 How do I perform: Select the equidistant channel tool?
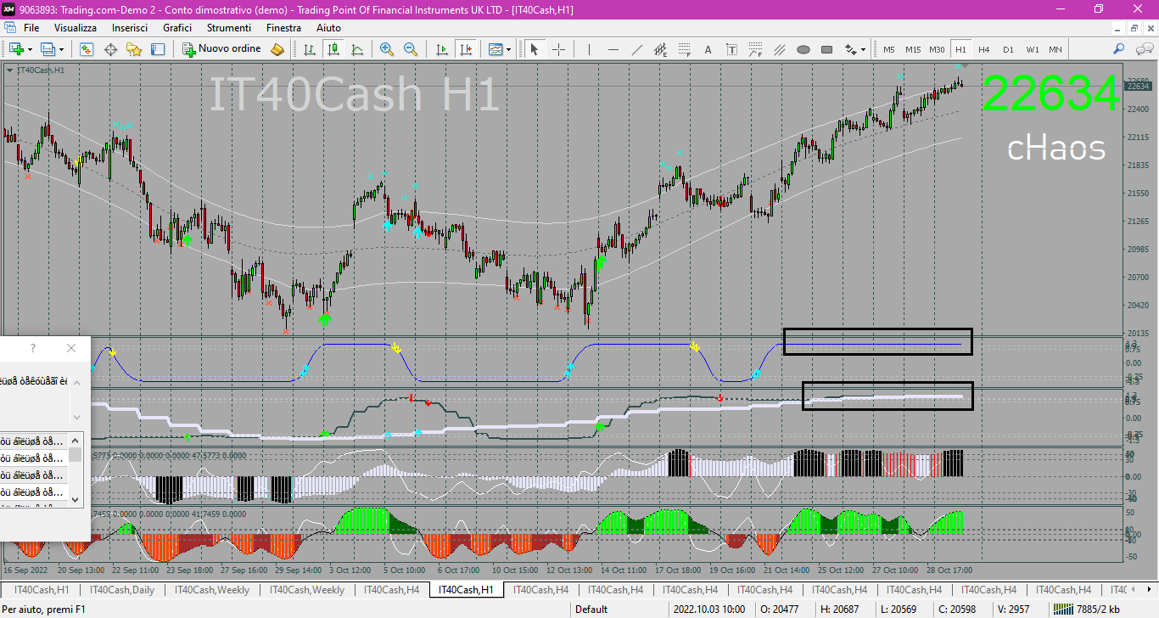tap(661, 49)
